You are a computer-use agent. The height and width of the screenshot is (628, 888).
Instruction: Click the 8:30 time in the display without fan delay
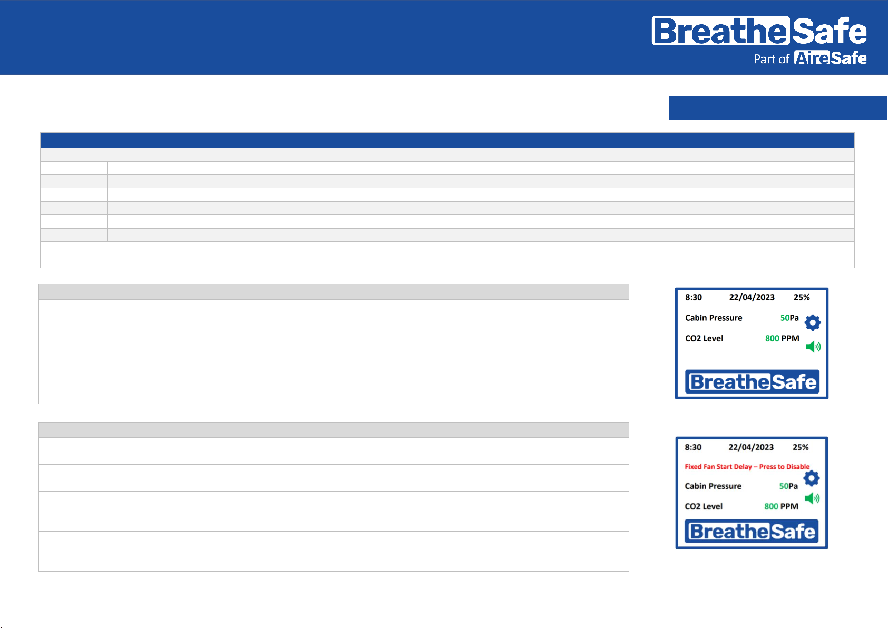point(694,297)
